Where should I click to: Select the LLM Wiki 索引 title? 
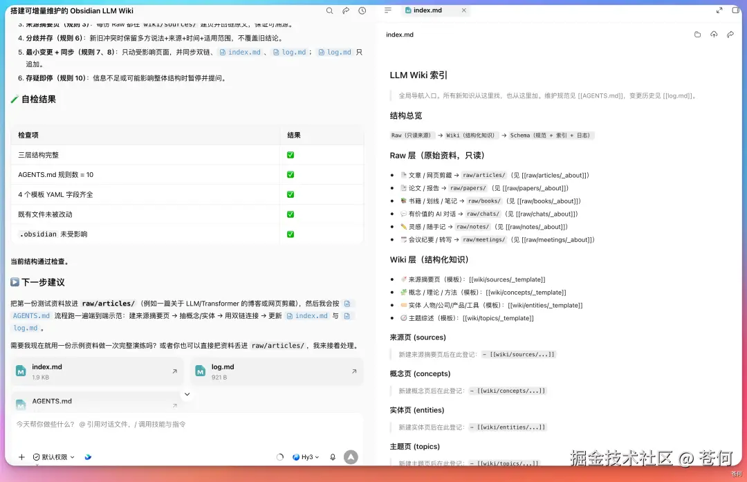point(418,75)
